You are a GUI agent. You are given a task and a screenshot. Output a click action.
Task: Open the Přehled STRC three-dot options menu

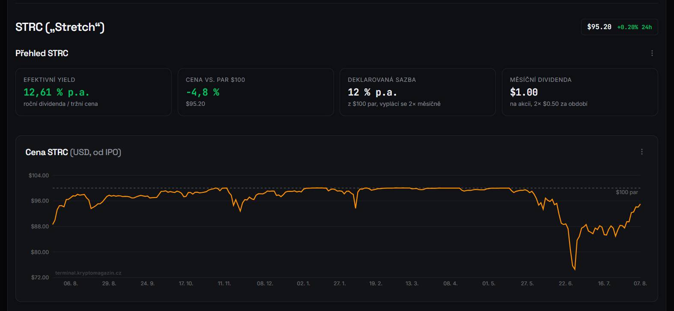(652, 53)
